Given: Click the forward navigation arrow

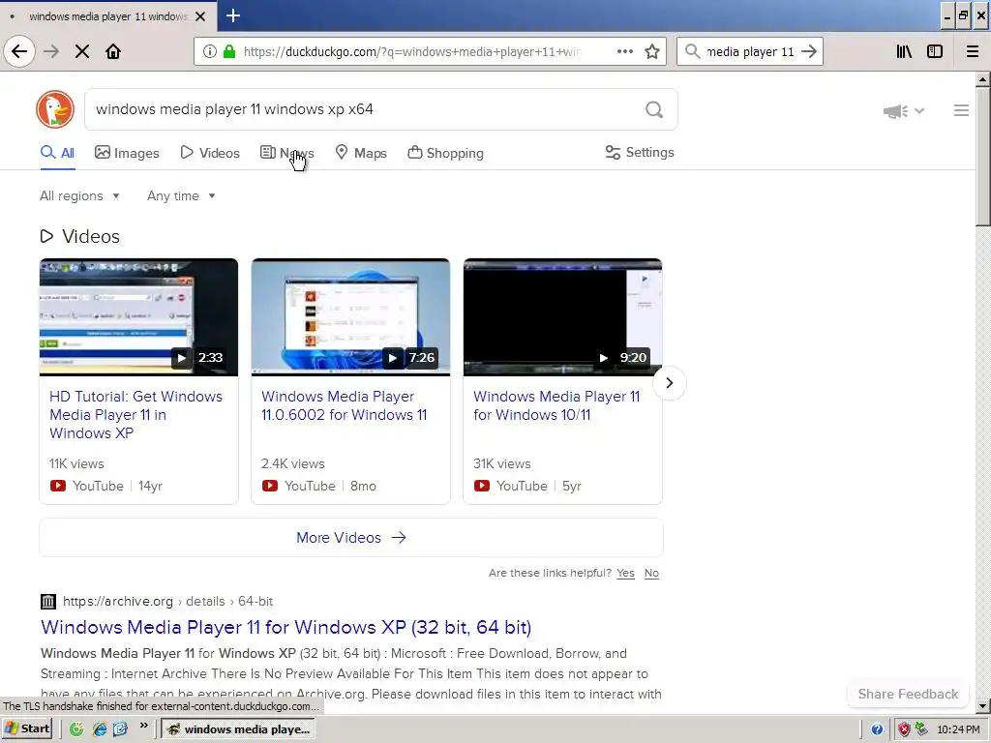Looking at the screenshot, I should tap(51, 51).
